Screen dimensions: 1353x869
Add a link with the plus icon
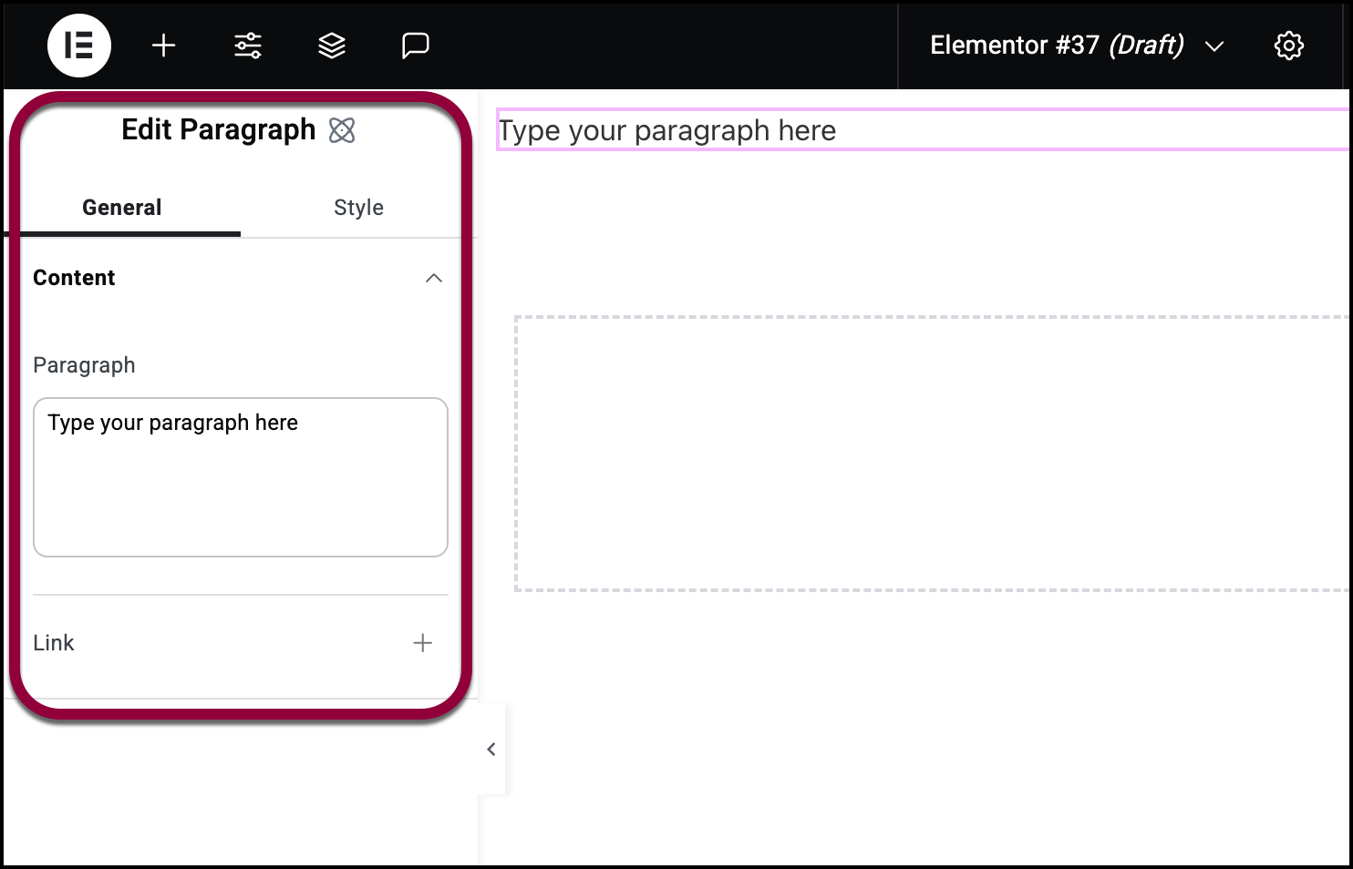[422, 643]
